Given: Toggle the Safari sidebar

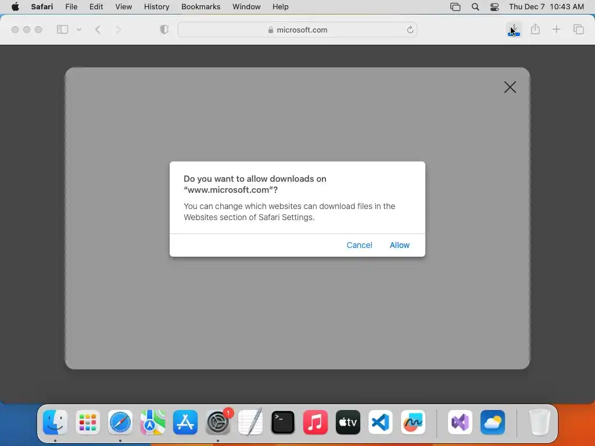Looking at the screenshot, I should [62, 30].
